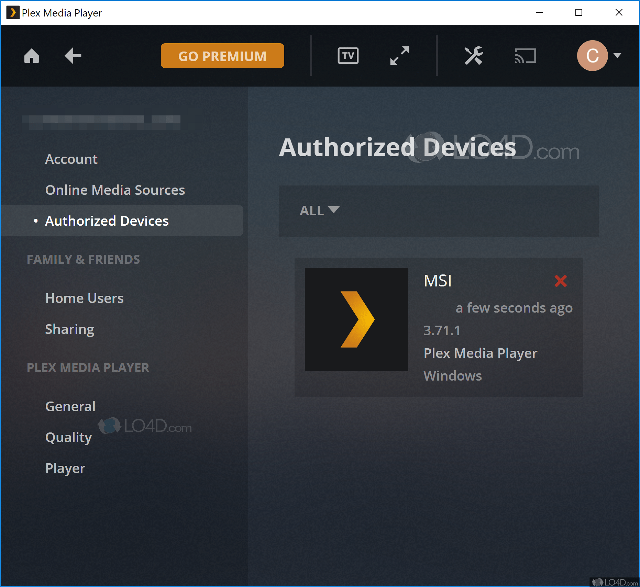640x587 pixels.
Task: Expand the ALL device filter dropdown
Action: tap(320, 211)
